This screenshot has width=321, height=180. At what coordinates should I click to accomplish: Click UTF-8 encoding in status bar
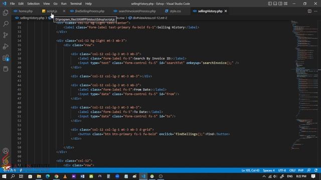point(282,170)
